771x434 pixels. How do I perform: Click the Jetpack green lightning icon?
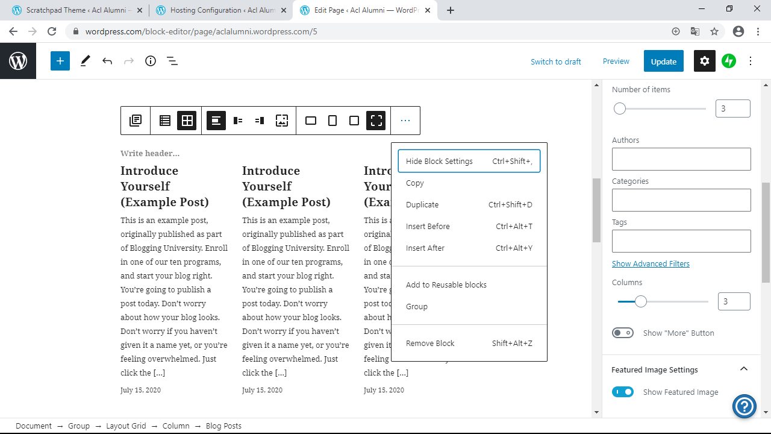[x=729, y=61]
